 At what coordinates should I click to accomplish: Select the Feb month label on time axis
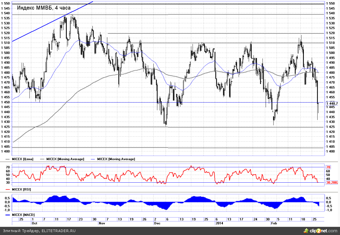click(274, 223)
